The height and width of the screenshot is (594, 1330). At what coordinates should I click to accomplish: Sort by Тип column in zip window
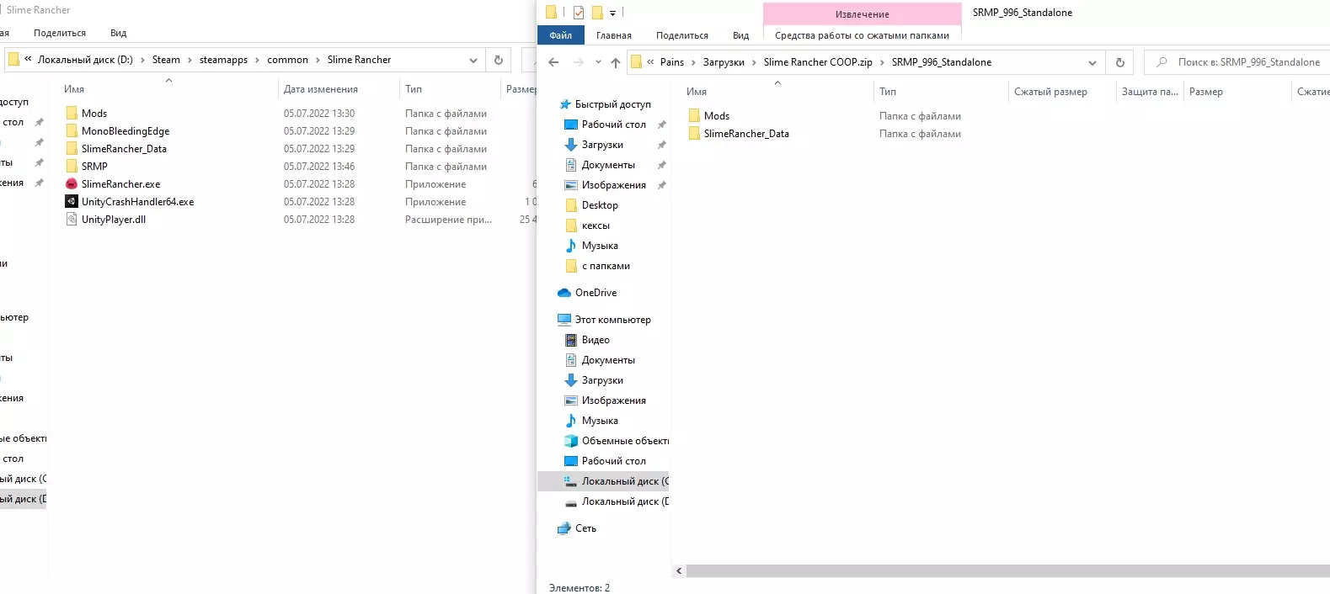[888, 92]
